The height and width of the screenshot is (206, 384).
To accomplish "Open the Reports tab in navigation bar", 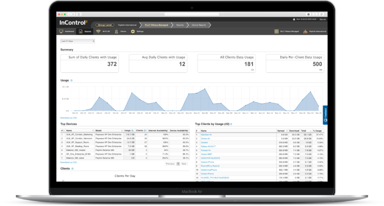I will tap(85, 31).
